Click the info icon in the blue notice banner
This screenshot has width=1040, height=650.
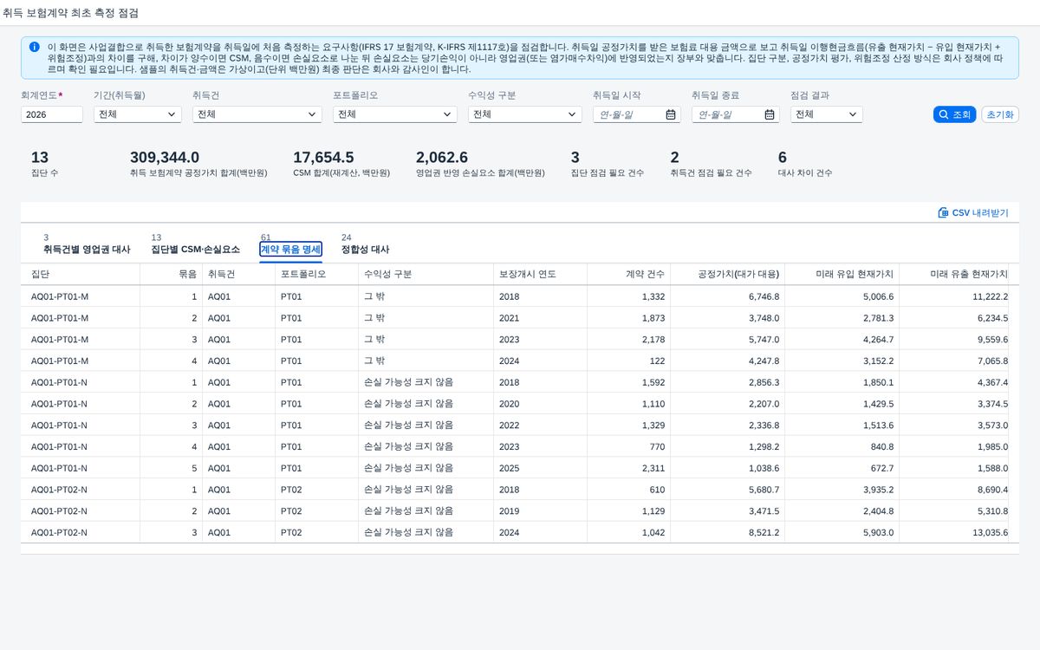point(34,47)
